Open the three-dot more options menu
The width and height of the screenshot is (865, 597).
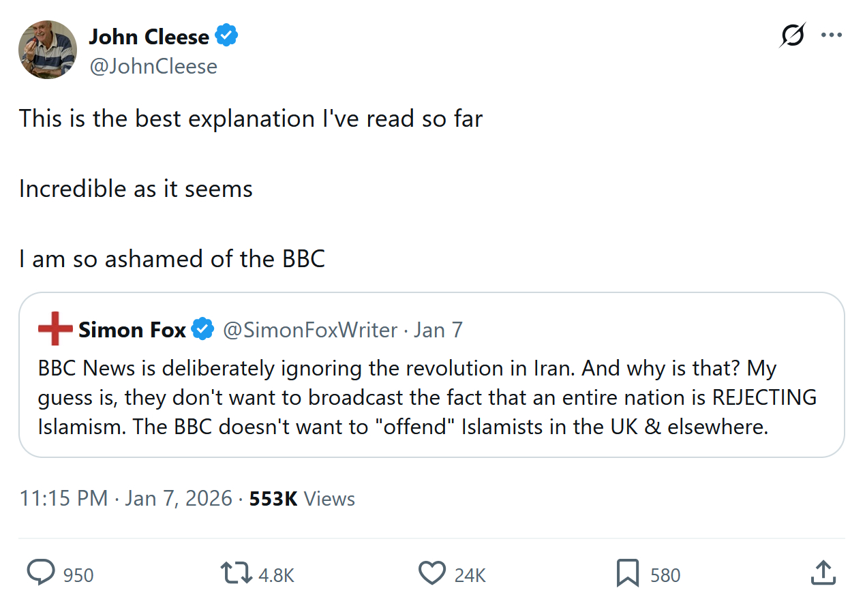(x=832, y=35)
